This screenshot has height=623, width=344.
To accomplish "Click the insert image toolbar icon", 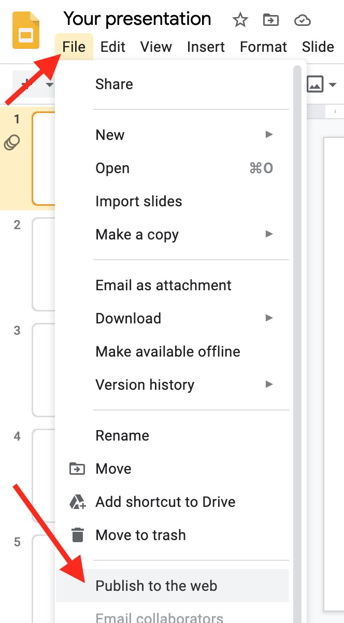I will (315, 84).
